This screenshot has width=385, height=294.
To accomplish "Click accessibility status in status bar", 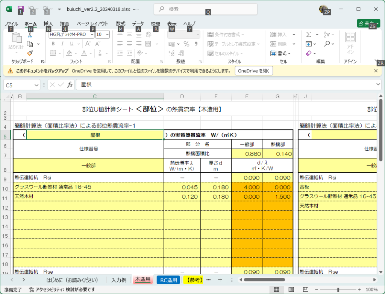I will [x=62, y=289].
